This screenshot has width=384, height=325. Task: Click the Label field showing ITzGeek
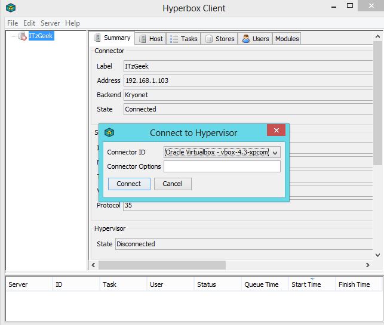tap(248, 66)
